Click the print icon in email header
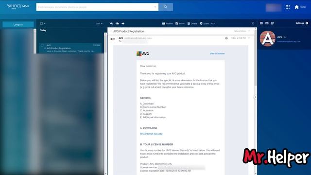 pyautogui.click(x=226, y=38)
